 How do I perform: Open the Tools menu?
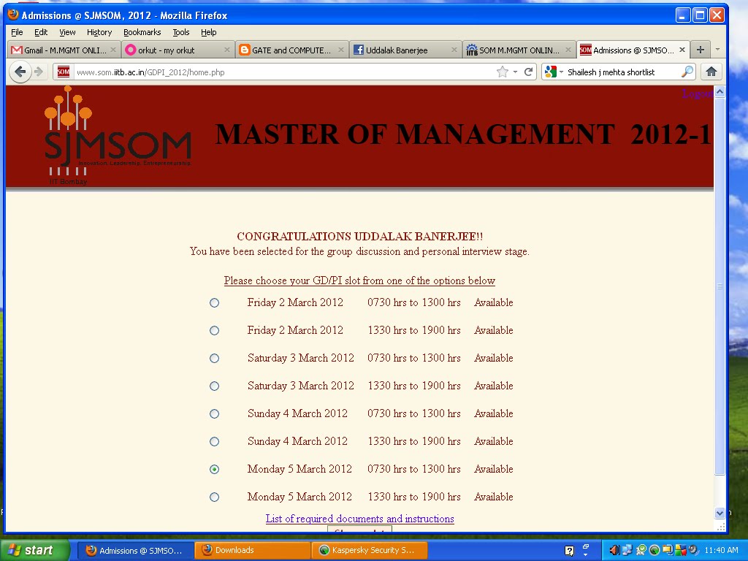181,32
